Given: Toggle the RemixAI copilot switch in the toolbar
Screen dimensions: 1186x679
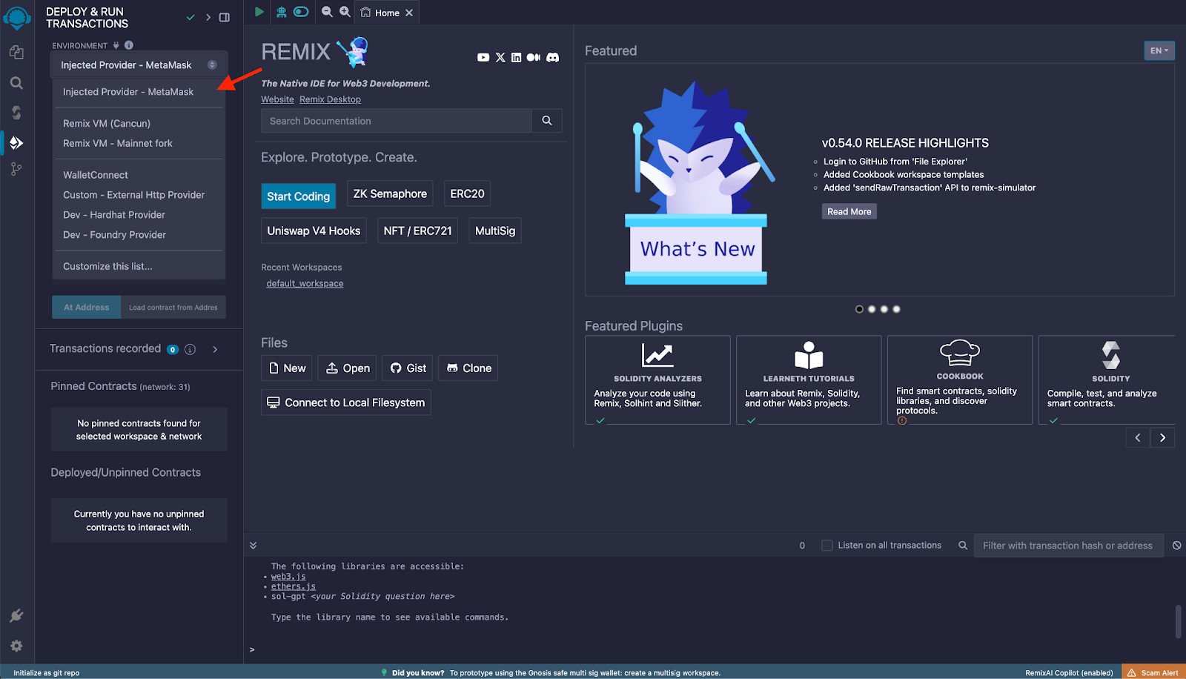Looking at the screenshot, I should [299, 12].
